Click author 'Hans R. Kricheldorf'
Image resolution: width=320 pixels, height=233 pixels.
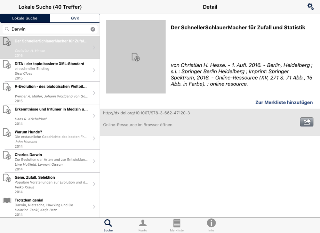[31, 119]
